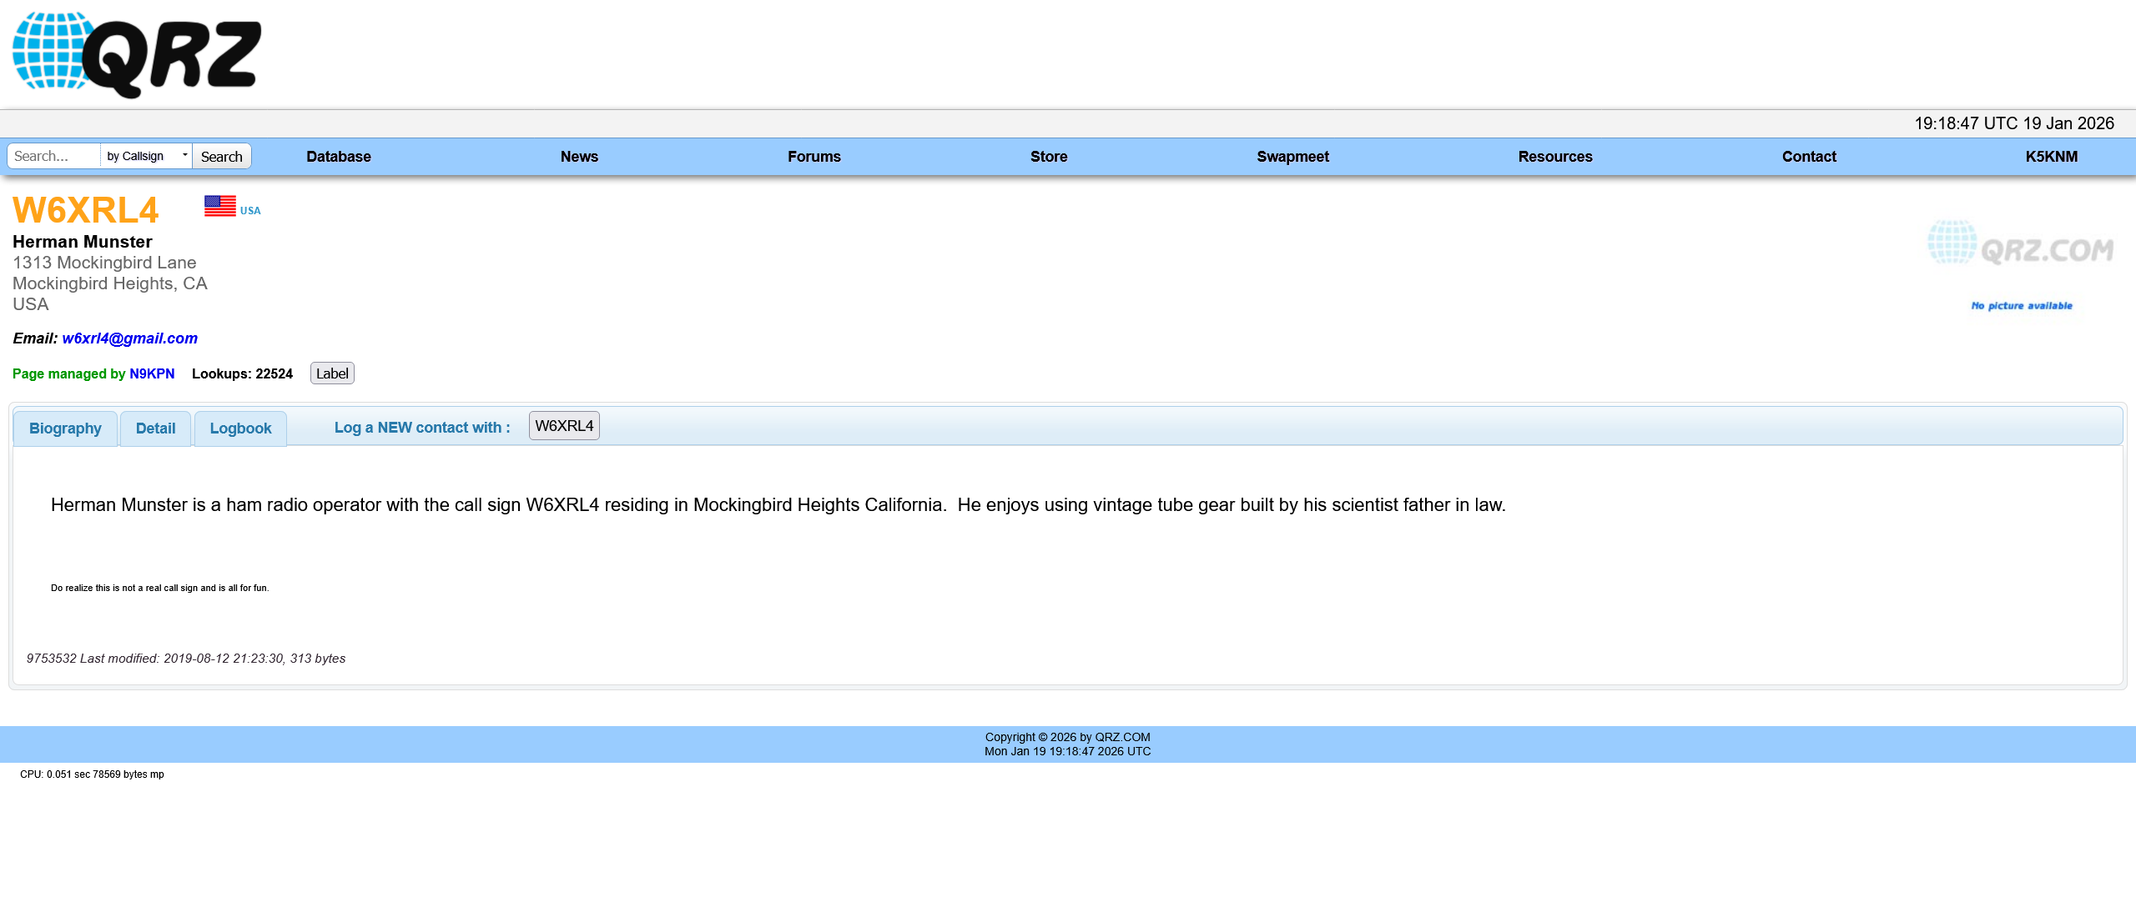This screenshot has height=897, width=2136.
Task: Switch to the Logbook tab
Action: click(240, 428)
